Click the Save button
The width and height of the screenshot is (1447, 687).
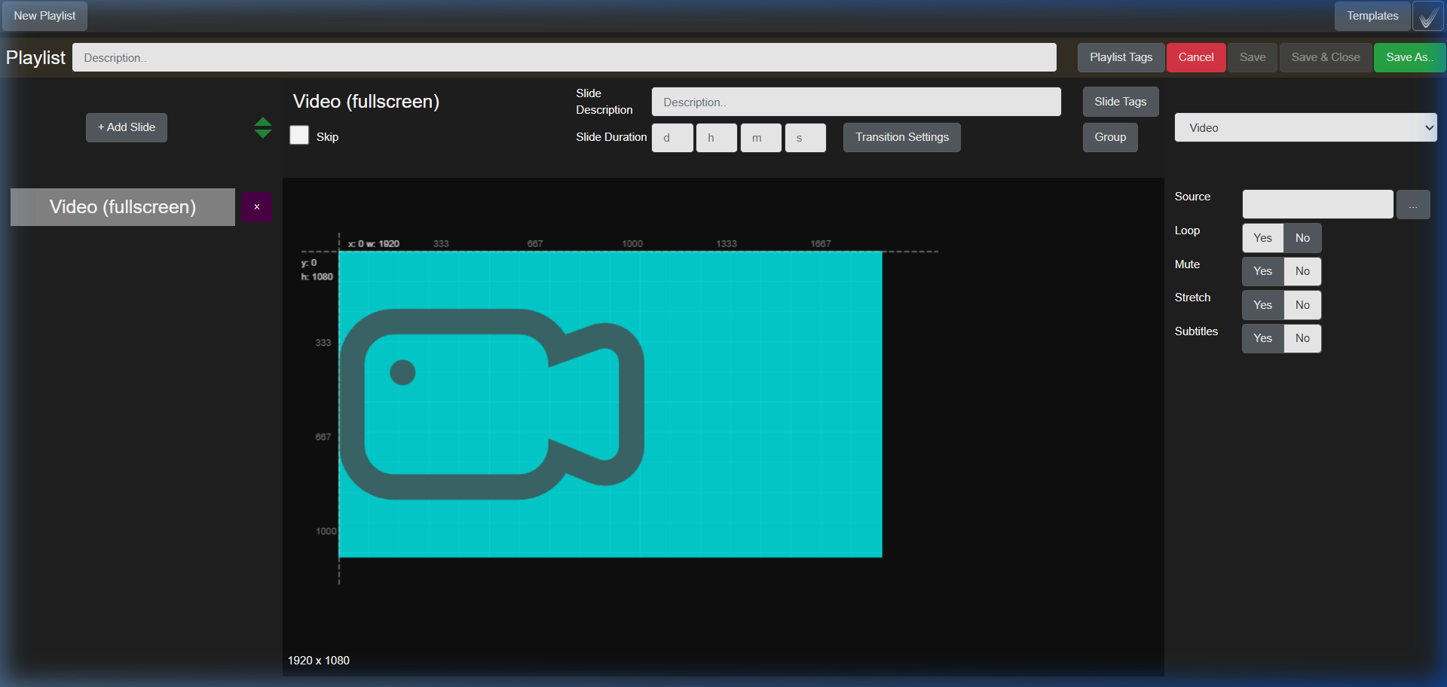point(1253,57)
